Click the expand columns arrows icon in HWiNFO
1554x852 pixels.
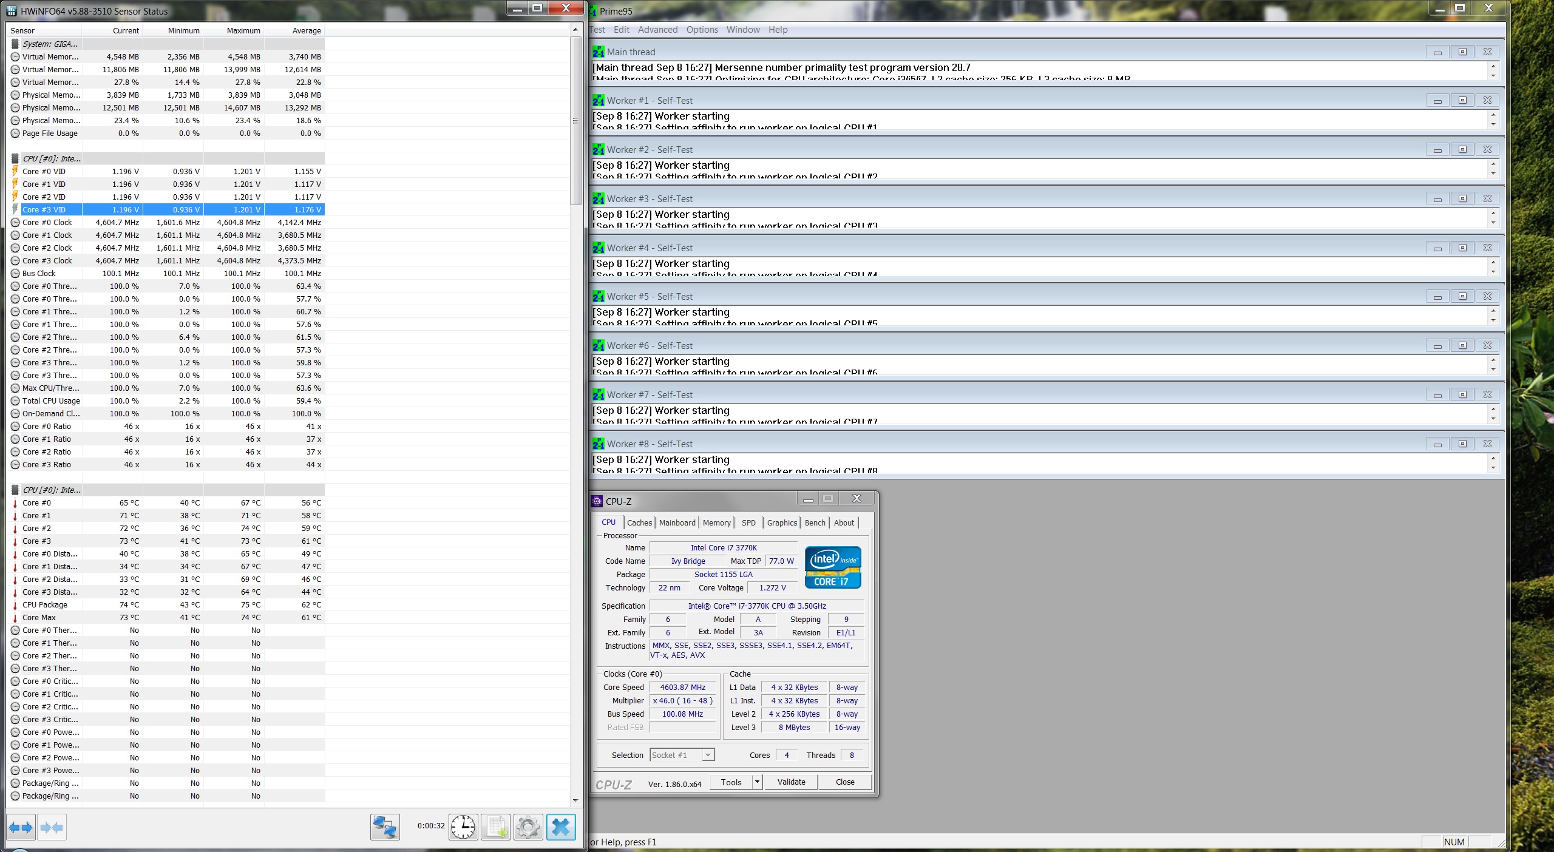pyautogui.click(x=21, y=828)
